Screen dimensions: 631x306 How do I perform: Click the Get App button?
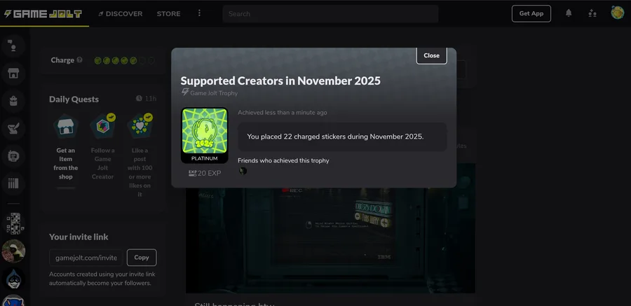pyautogui.click(x=531, y=13)
